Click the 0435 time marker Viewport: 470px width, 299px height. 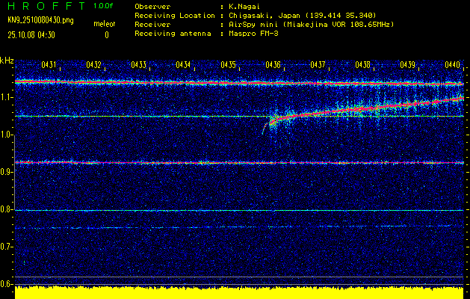click(229, 65)
